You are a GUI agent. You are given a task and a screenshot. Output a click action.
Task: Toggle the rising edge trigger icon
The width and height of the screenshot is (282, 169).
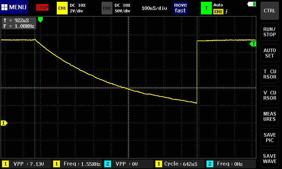(x=226, y=12)
